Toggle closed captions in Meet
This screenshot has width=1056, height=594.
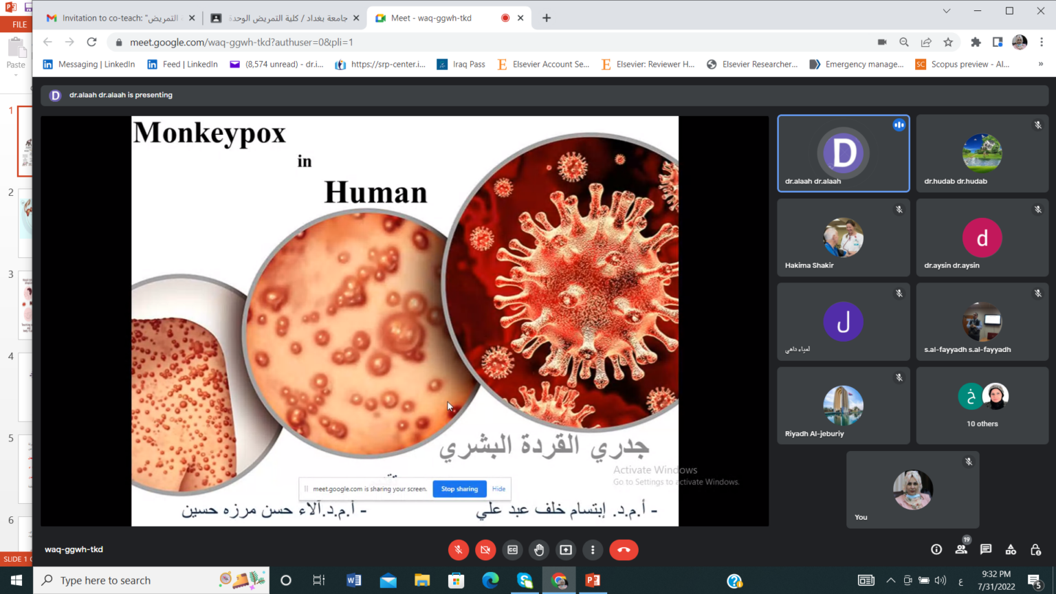512,550
